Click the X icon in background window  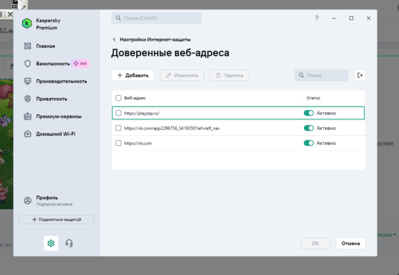coord(10,14)
